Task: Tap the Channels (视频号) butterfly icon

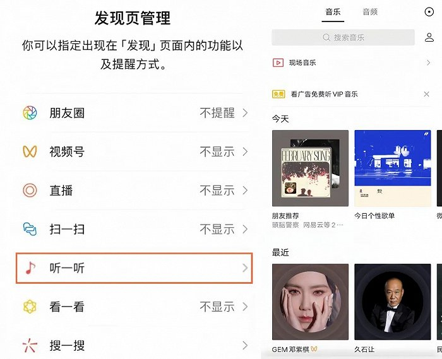Action: pos(30,151)
